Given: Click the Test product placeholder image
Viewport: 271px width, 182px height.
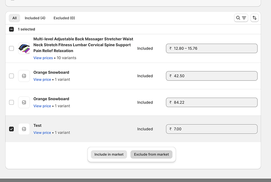Looking at the screenshot, I should tap(24, 129).
